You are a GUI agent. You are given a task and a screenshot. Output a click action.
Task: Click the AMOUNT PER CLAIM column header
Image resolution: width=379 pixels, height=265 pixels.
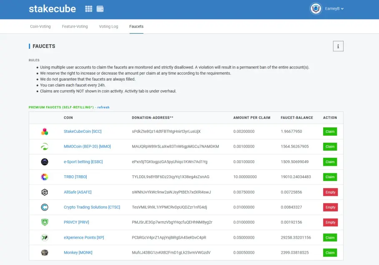252,118
